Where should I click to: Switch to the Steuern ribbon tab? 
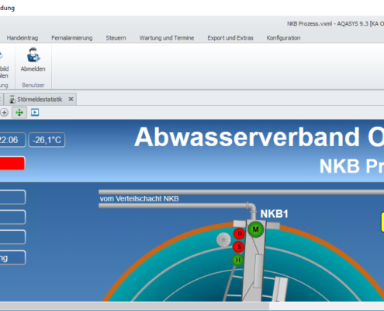click(116, 38)
